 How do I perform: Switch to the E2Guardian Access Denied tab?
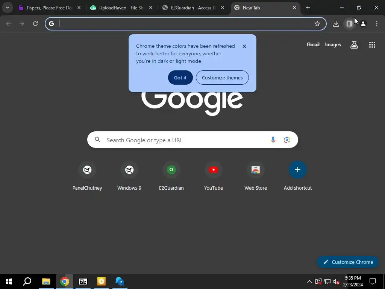click(193, 8)
